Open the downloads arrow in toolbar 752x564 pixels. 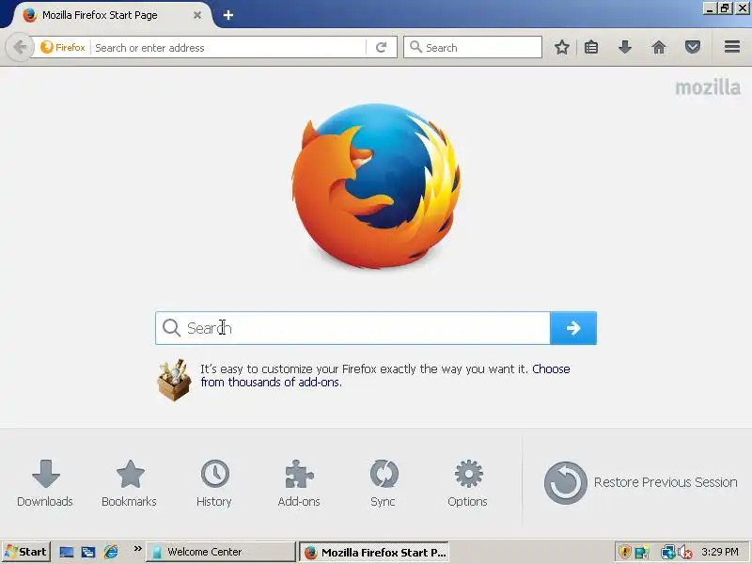[x=624, y=47]
